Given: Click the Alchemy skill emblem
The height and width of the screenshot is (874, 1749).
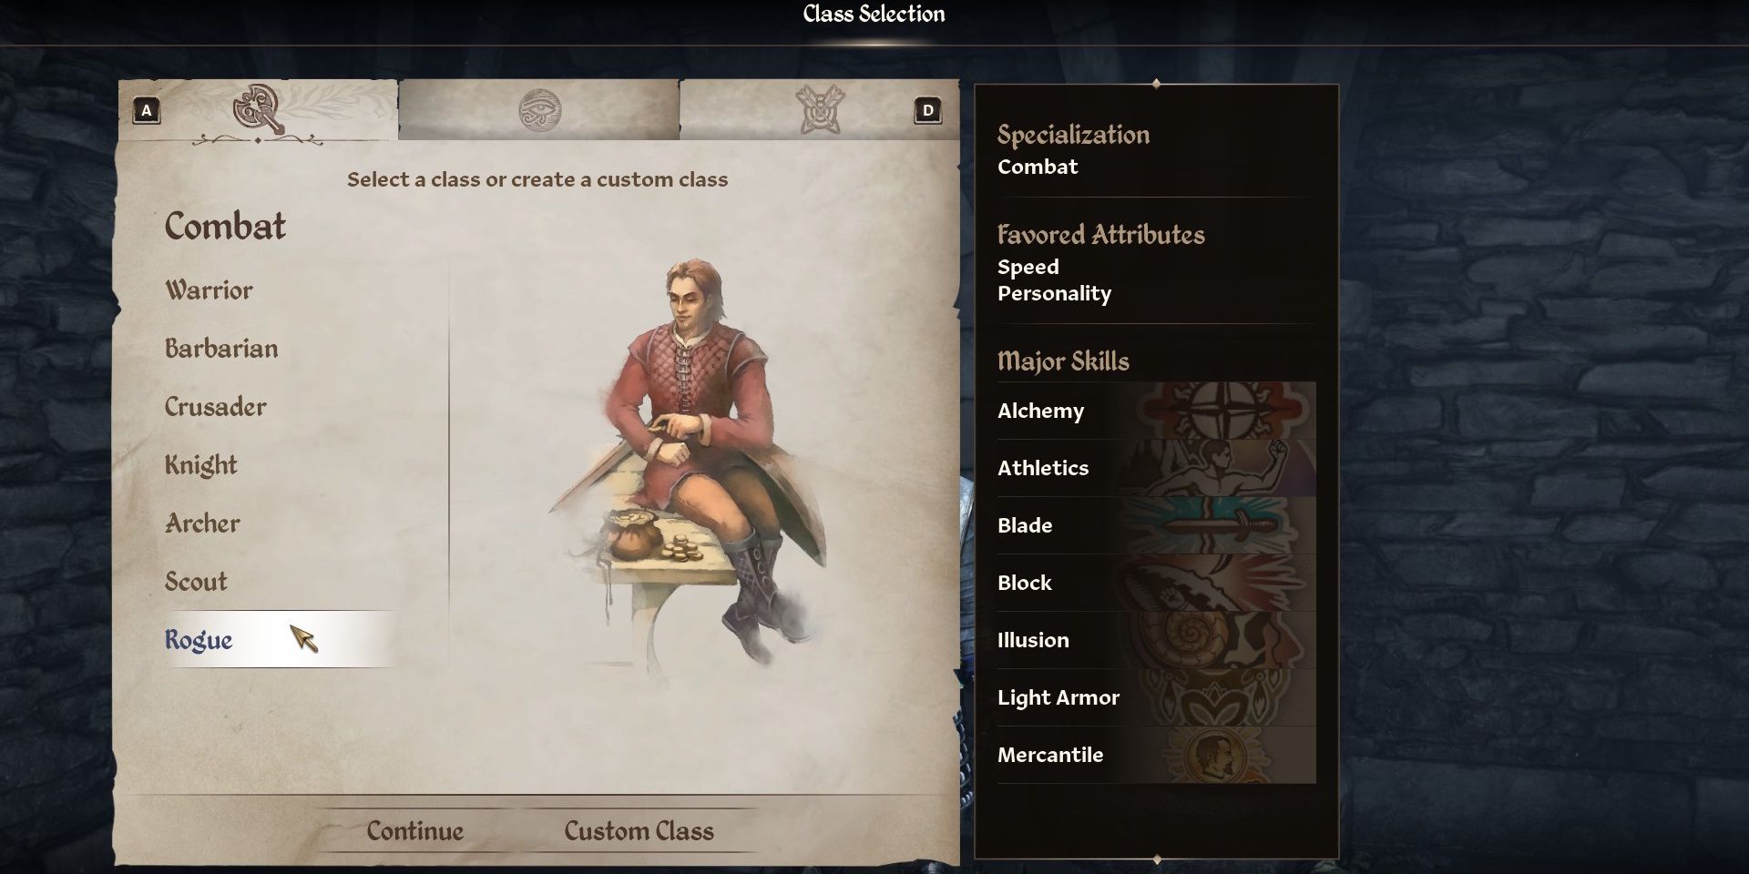Looking at the screenshot, I should (1219, 411).
